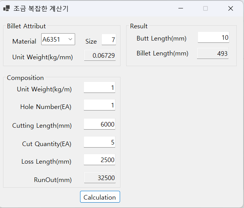Minimize the calculator window

point(181,8)
